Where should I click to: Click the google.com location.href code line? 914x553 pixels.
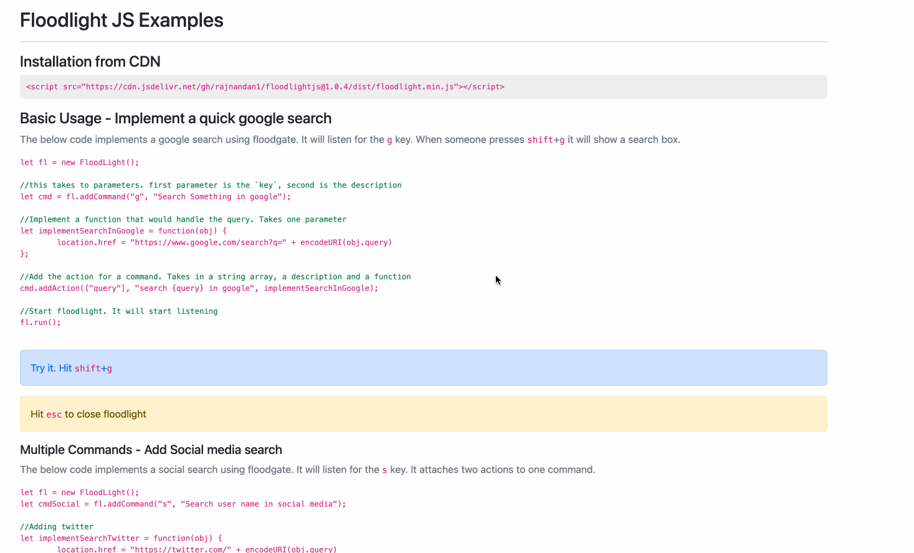click(x=224, y=242)
